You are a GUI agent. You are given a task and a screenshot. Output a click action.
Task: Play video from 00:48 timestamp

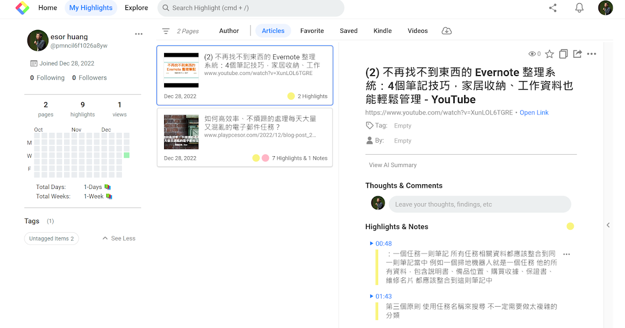click(x=381, y=244)
